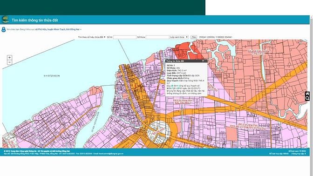Image resolution: width=313 pixels, height=176 pixels.
Task: Click the 'Quy hoạch' line in popup
Action: [185, 82]
